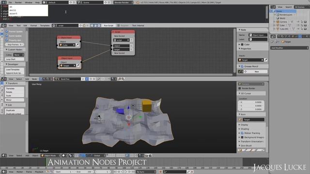This screenshot has height=174, width=310.
Task: Open the Global orientation dropdown
Action: tap(98, 156)
